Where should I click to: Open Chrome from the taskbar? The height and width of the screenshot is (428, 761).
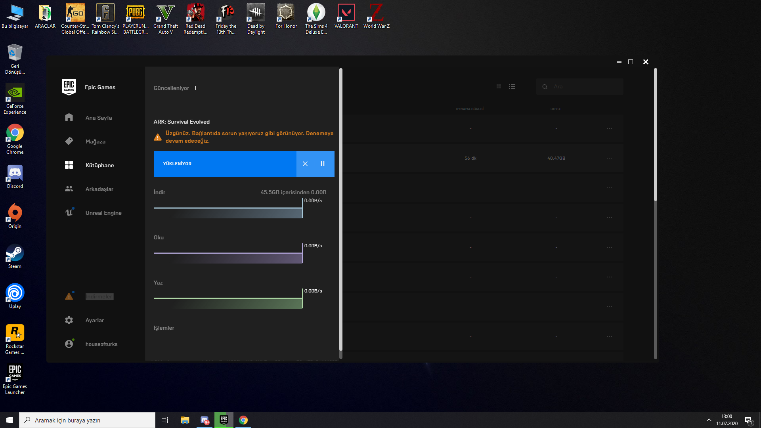pyautogui.click(x=243, y=420)
